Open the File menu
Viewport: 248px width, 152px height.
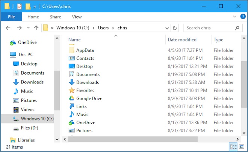[x=11, y=17]
